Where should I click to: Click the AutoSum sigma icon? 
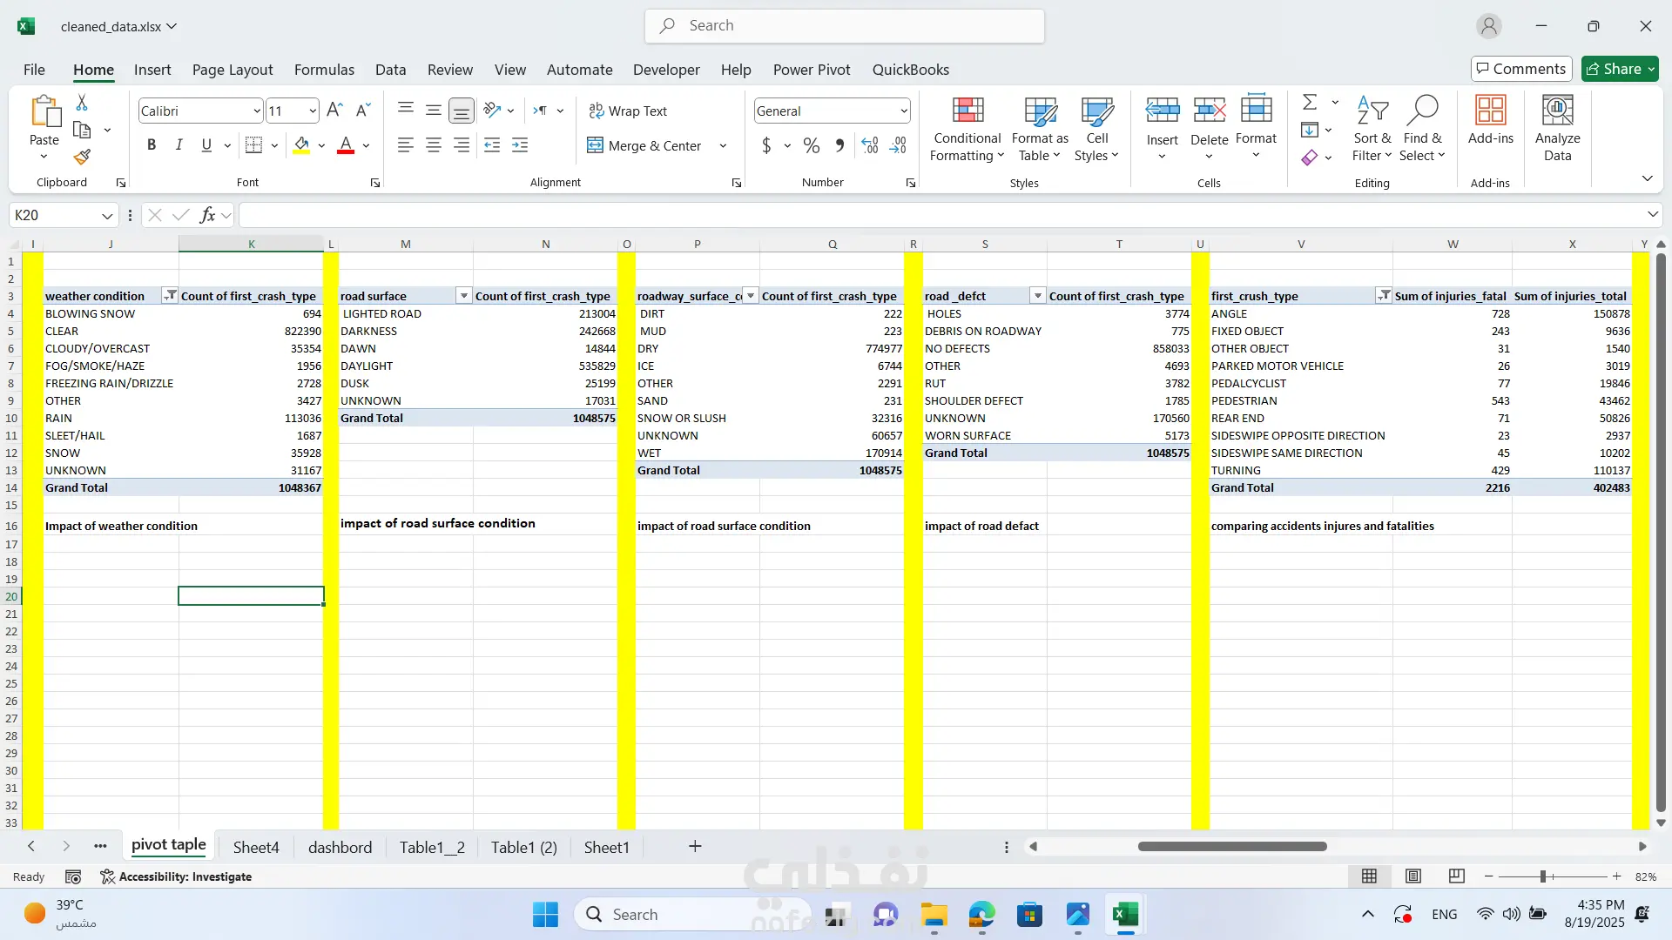click(x=1309, y=103)
